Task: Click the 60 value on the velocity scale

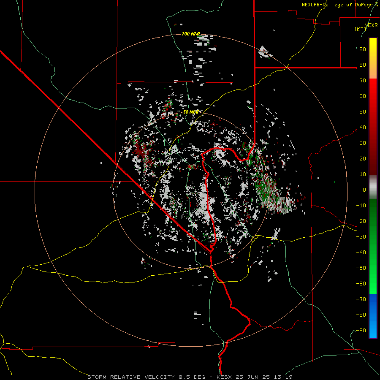Action: point(363,96)
